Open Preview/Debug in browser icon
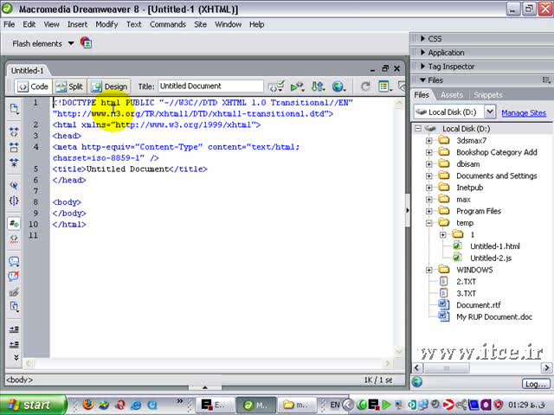The width and height of the screenshot is (554, 415). coord(297,86)
